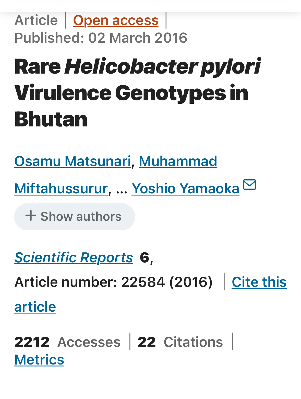Open the Open access link
301x399 pixels.
(x=116, y=20)
